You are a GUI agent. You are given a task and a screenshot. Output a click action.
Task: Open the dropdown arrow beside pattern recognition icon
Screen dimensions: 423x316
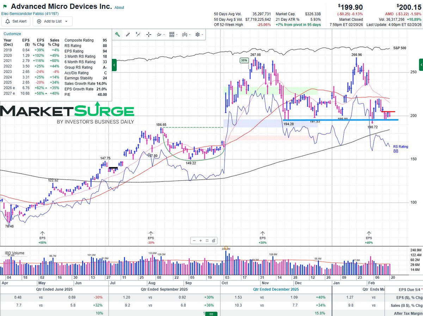[x=164, y=35]
